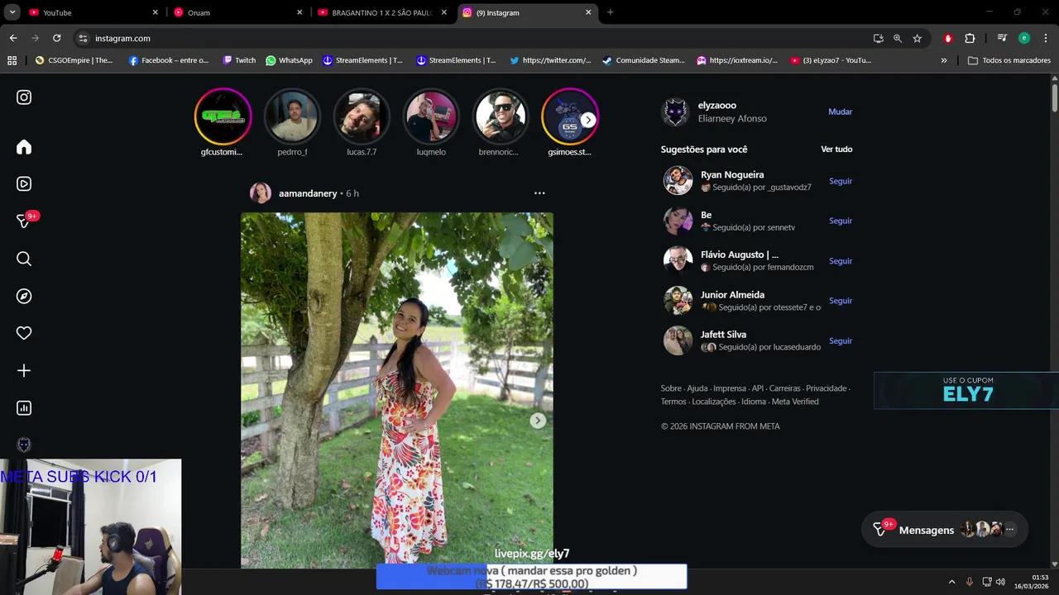Open CSGOEmpire bookmark

(x=74, y=60)
